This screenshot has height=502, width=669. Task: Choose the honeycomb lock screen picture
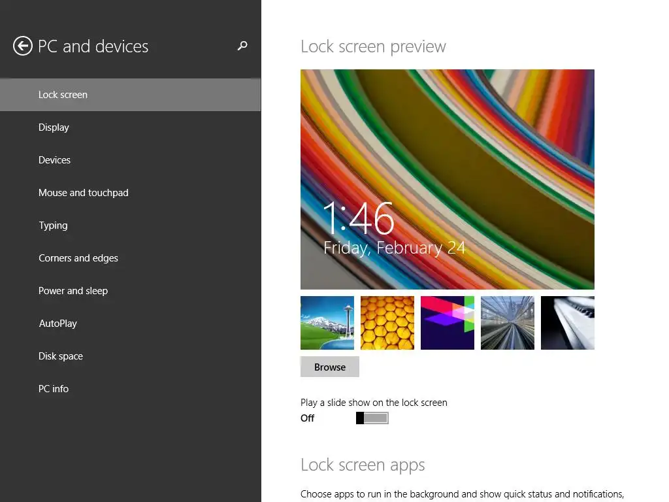pyautogui.click(x=387, y=323)
